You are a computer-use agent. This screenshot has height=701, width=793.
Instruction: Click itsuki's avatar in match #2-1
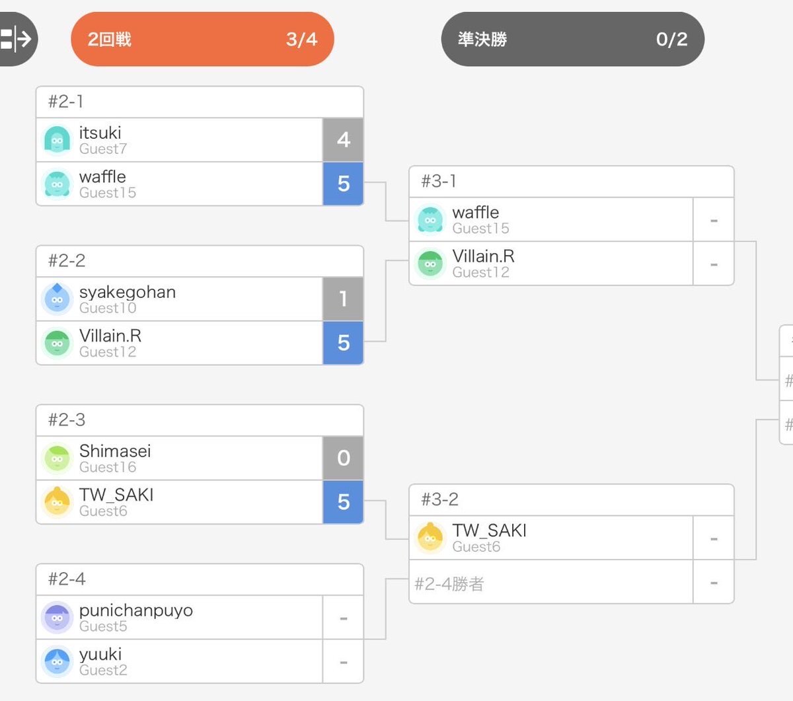coord(57,140)
